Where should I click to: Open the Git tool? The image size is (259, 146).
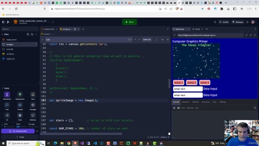(7, 117)
